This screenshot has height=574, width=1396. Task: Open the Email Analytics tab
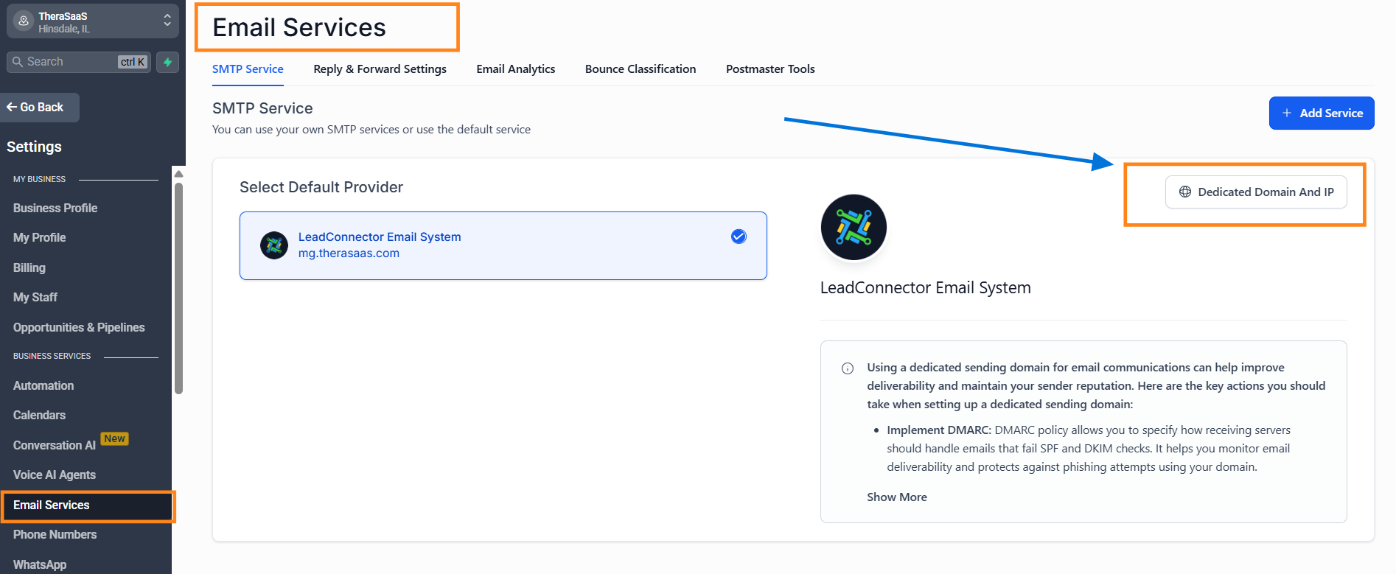click(516, 69)
